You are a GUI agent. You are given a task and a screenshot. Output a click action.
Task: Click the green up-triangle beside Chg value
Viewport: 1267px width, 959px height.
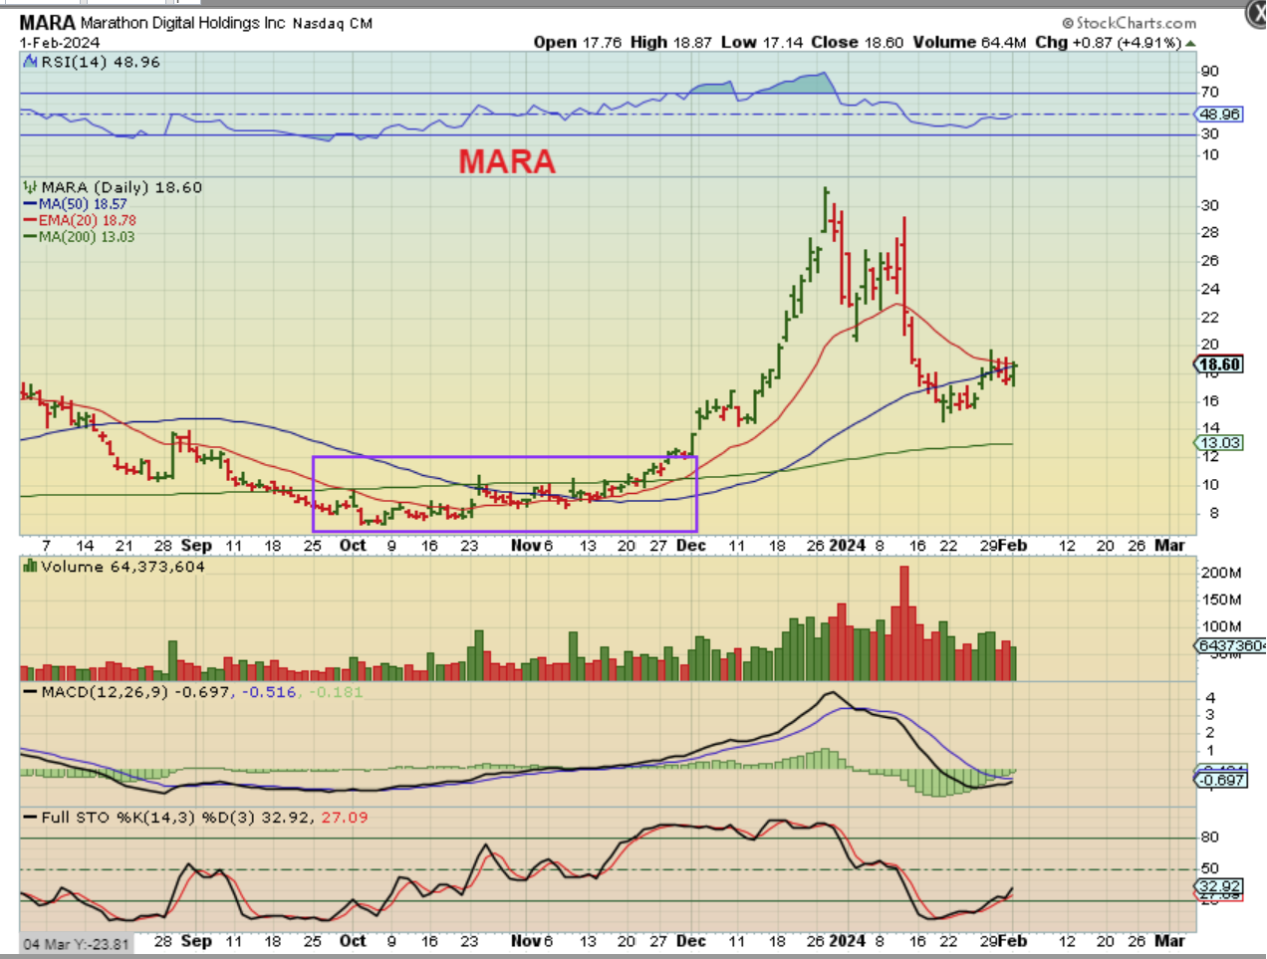click(1190, 43)
